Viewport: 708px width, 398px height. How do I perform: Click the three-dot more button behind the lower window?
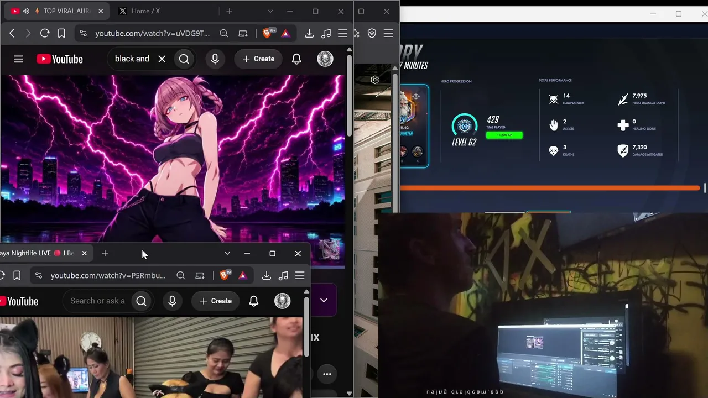coord(327,374)
